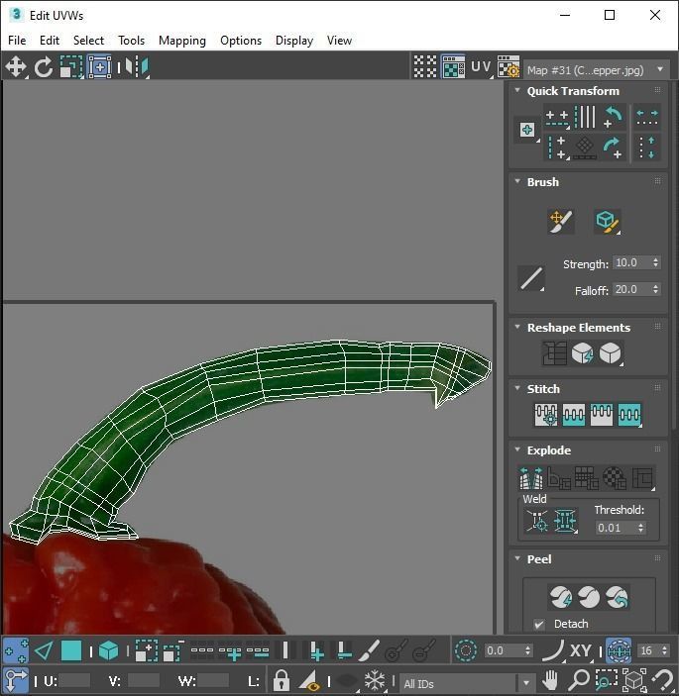Click Rotate clockwise around pivot icon
Viewport: 679px width, 696px height.
click(x=614, y=148)
